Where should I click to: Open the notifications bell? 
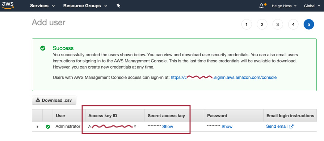pyautogui.click(x=261, y=6)
